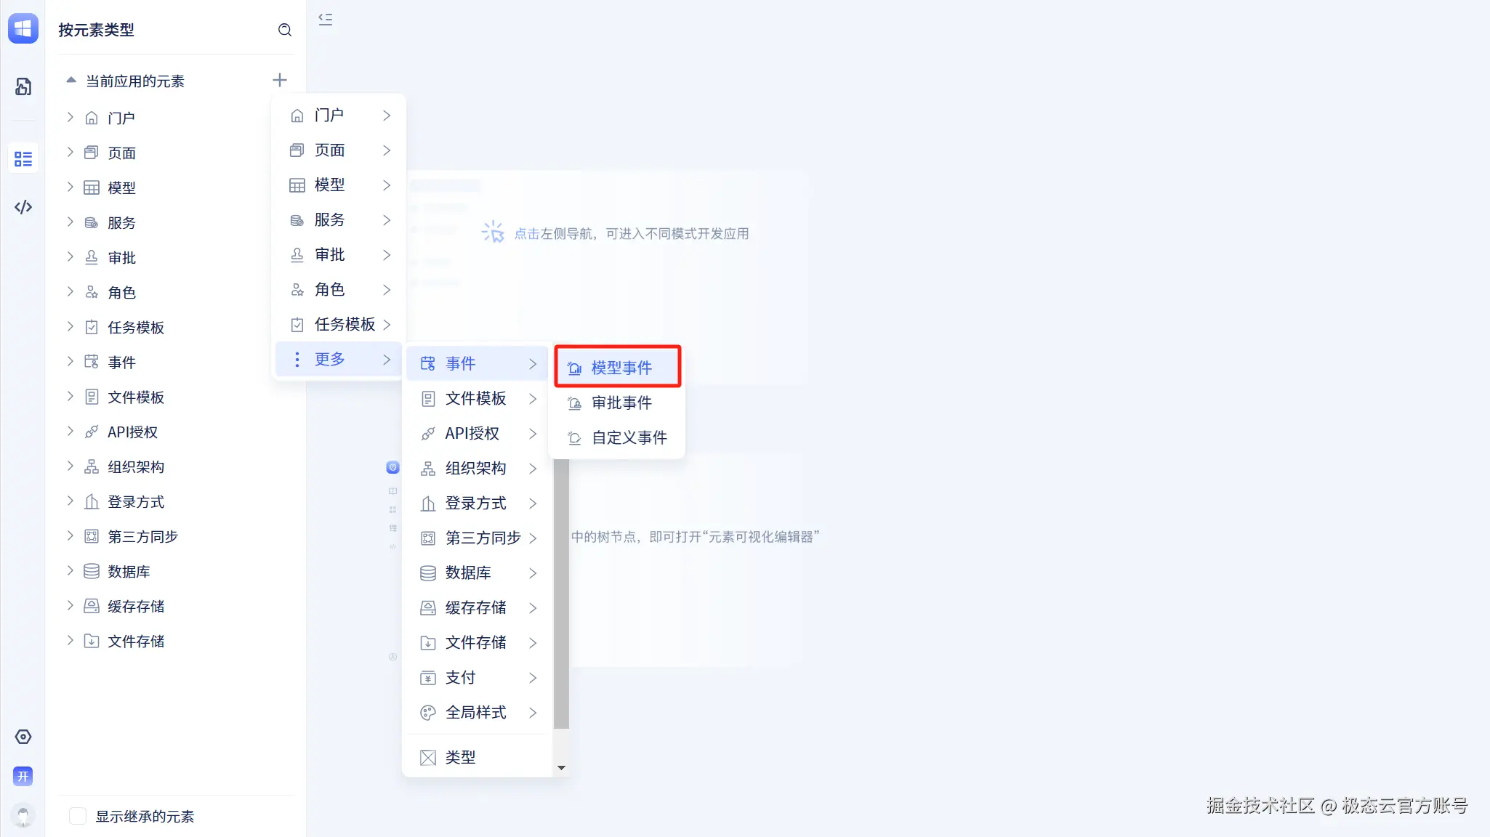The image size is (1490, 837).
Task: Expand the 组织架构 tree node
Action: pyautogui.click(x=71, y=466)
